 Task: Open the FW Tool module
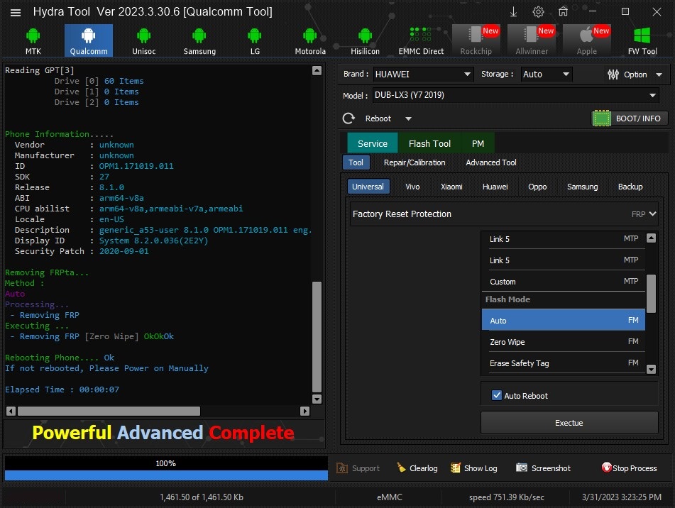coord(642,41)
